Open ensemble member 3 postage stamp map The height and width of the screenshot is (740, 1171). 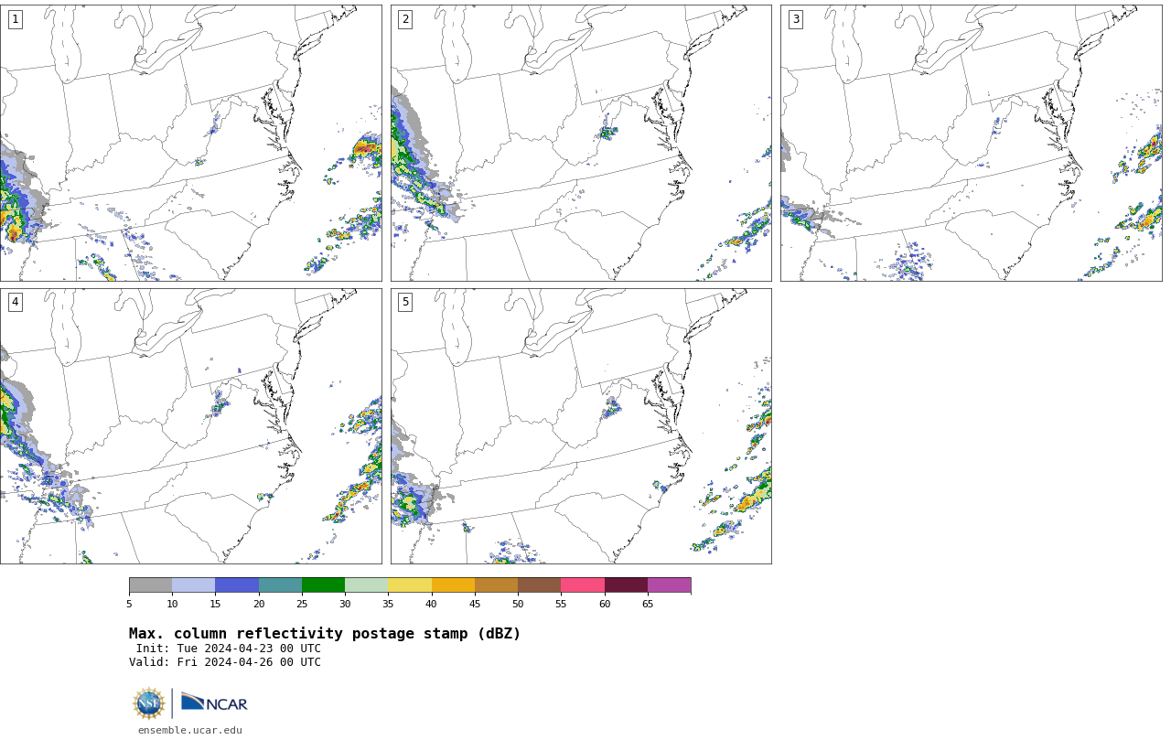[971, 143]
